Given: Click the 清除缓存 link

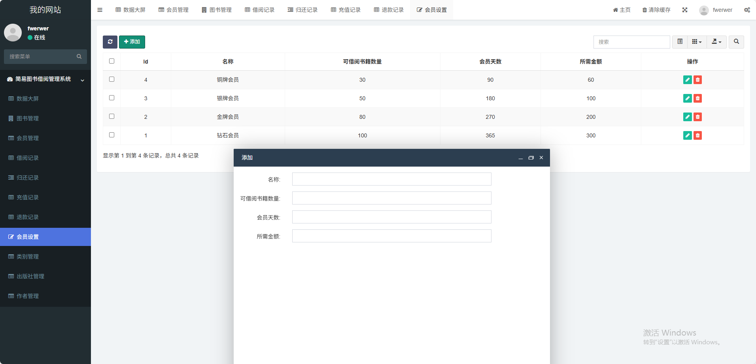Looking at the screenshot, I should pos(656,10).
